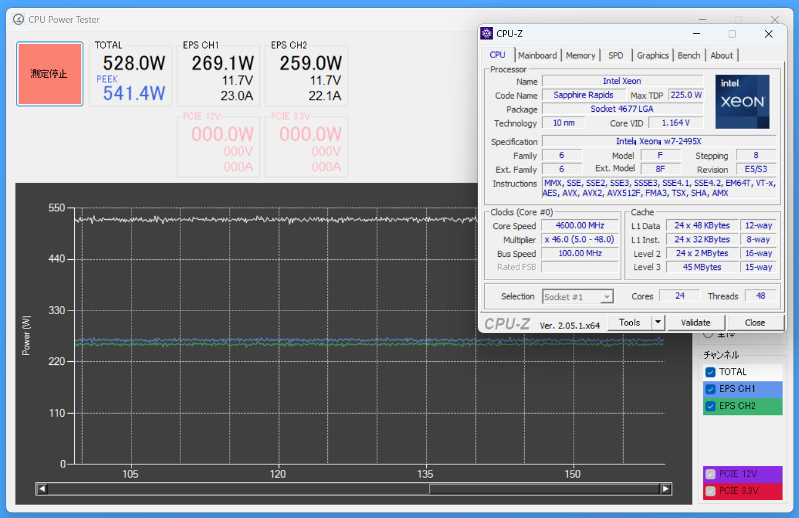Click the Rated FSB empty field
Viewport: 799px width, 518px height.
(x=580, y=267)
